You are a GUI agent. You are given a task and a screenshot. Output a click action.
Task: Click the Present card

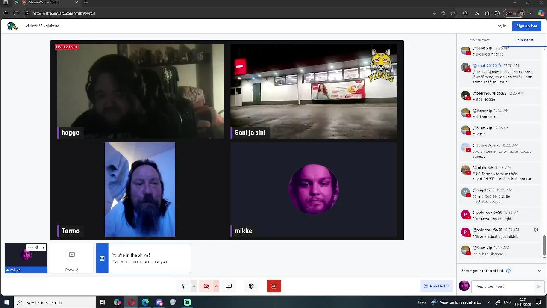pyautogui.click(x=71, y=258)
